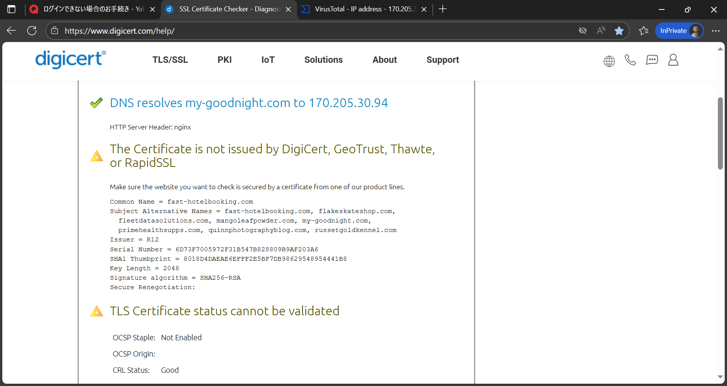This screenshot has width=727, height=386.
Task: View site information lock icon
Action: 55,31
